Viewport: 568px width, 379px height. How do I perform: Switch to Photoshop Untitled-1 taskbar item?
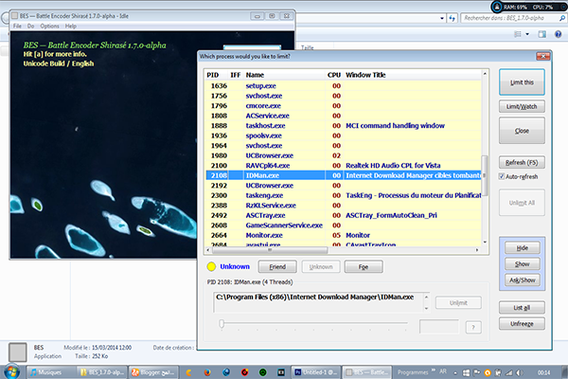click(x=315, y=372)
